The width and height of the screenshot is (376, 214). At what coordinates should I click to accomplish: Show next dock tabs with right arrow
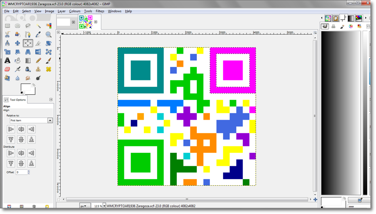366,18
